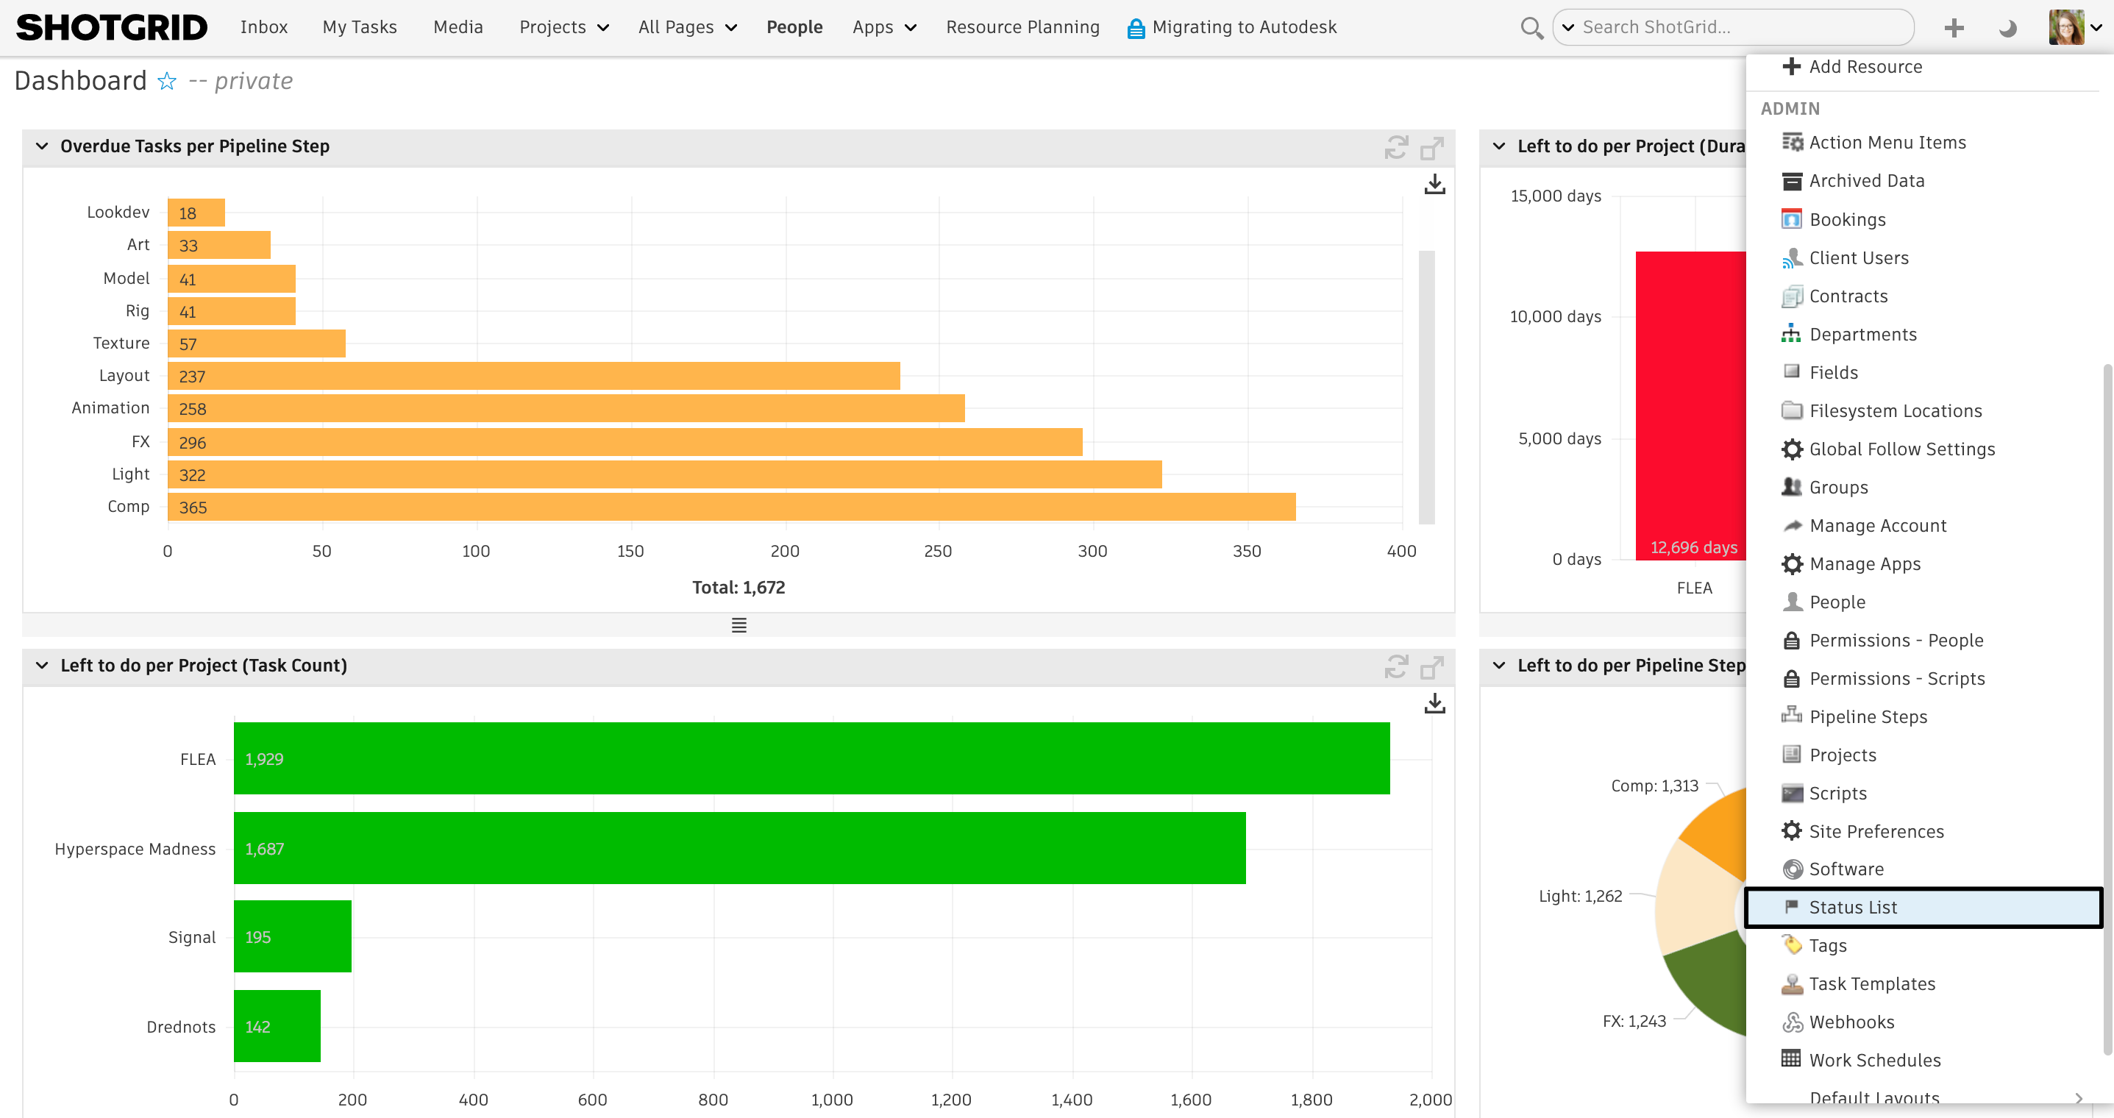
Task: Open the Projects dropdown
Action: pos(563,26)
